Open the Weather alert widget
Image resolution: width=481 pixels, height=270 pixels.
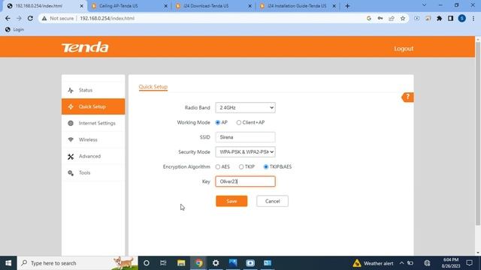[373, 263]
